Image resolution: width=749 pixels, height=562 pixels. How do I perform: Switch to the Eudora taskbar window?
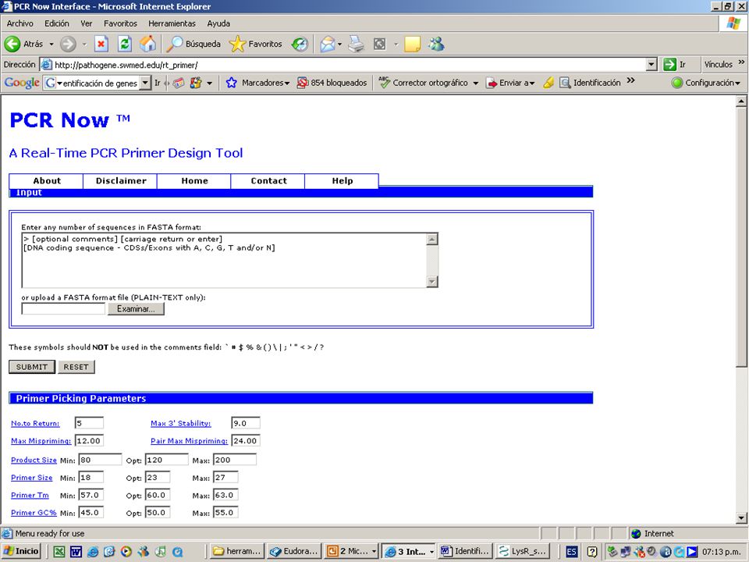pos(294,552)
